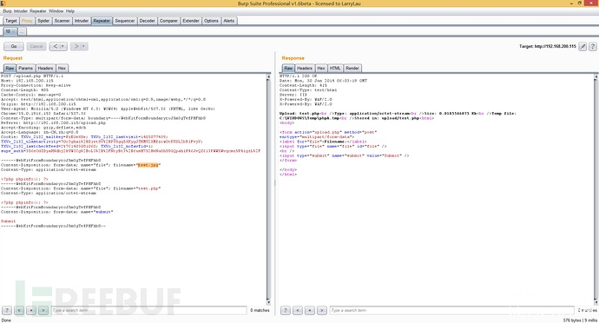Open request search help button
Viewport: 599px width, 323px height.
click(7, 310)
